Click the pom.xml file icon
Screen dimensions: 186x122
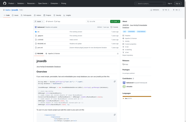[x=36, y=48]
